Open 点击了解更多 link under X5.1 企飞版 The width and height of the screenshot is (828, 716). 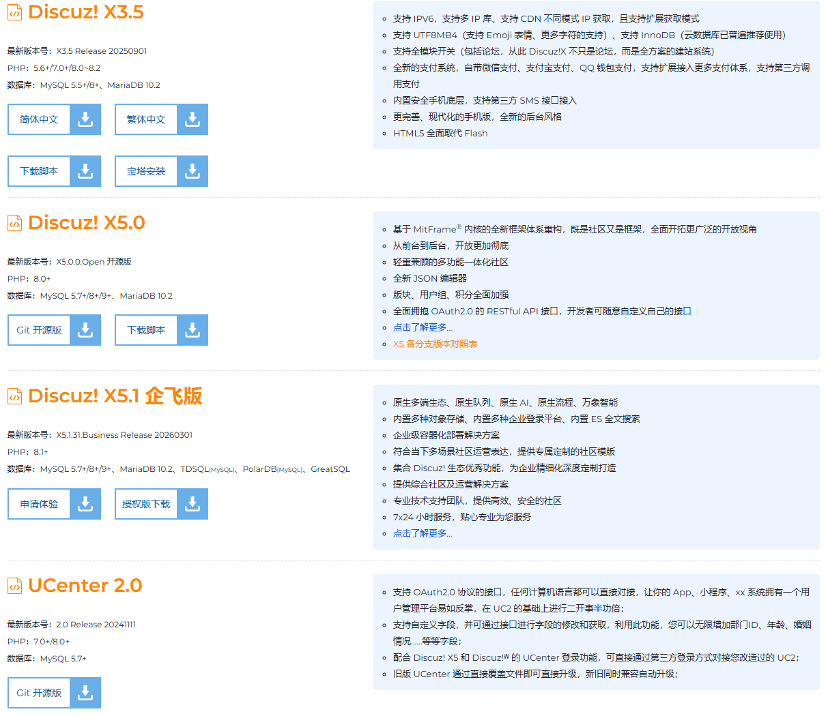coord(422,533)
